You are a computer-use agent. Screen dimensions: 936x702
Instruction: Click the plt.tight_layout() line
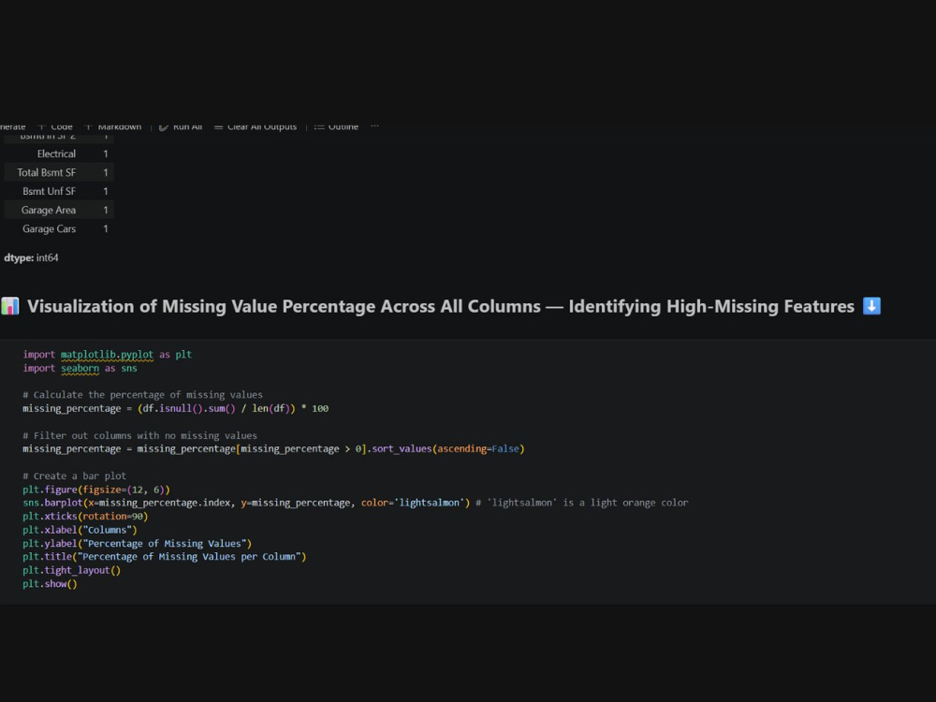point(72,570)
